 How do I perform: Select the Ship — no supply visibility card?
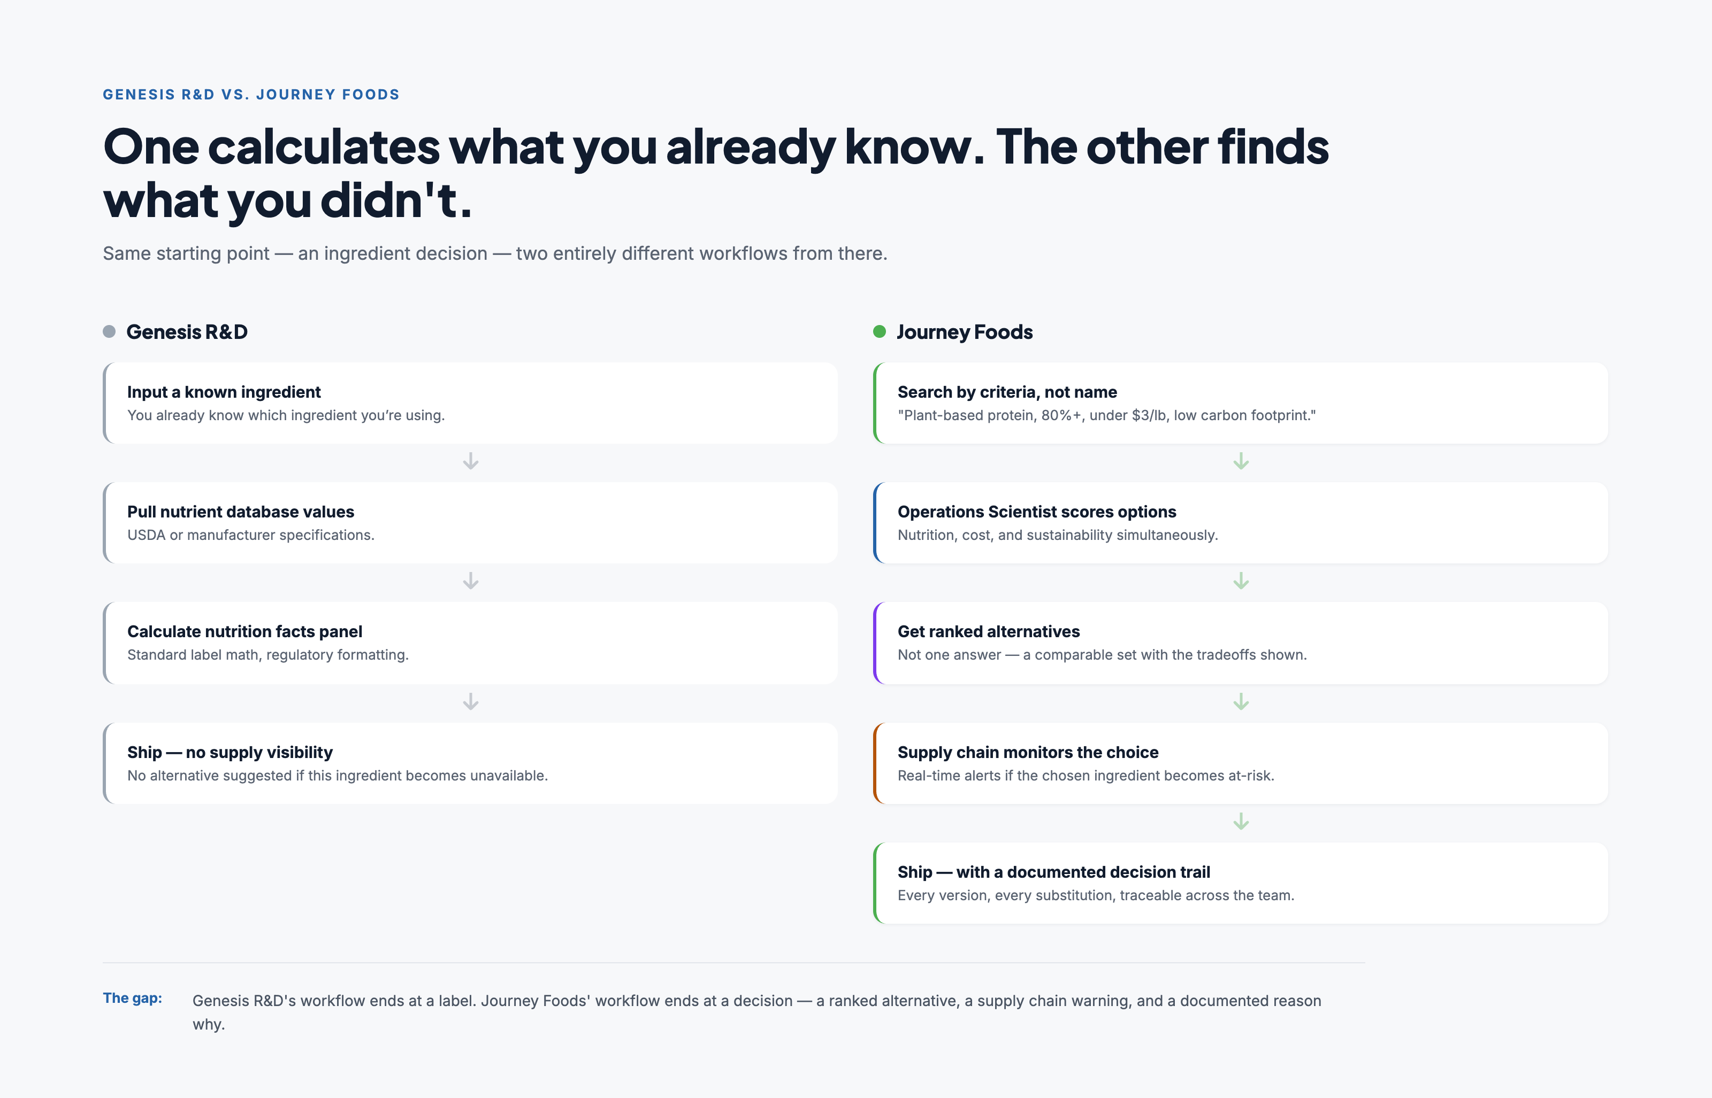pos(470,763)
